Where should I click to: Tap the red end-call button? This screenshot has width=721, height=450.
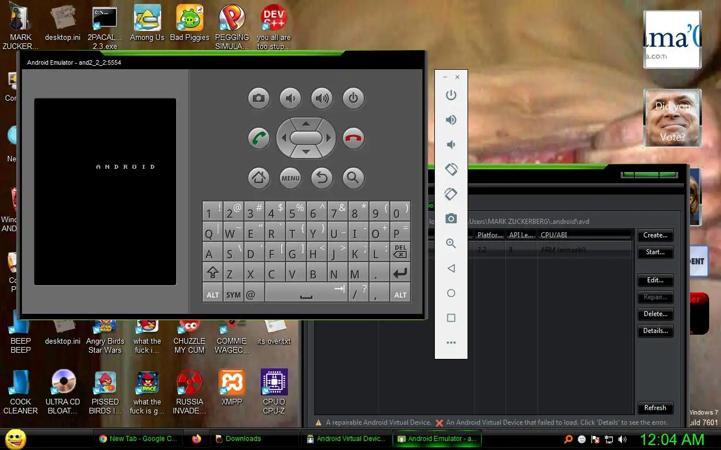(353, 138)
